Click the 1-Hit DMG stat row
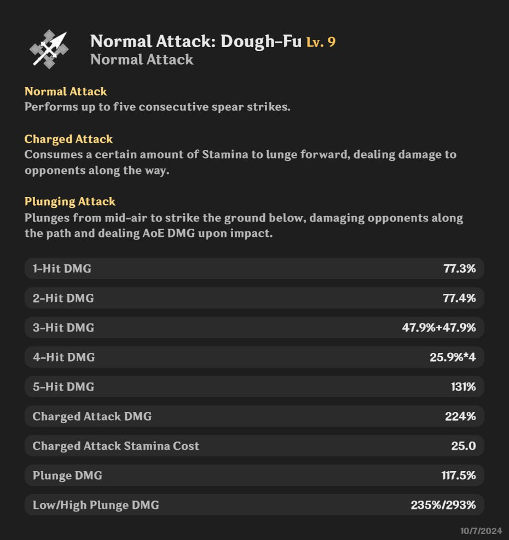This screenshot has height=540, width=509. click(254, 269)
